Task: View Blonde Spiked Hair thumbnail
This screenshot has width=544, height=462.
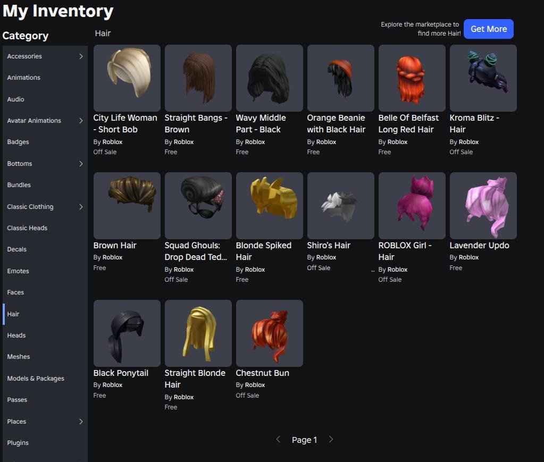Action: 270,206
